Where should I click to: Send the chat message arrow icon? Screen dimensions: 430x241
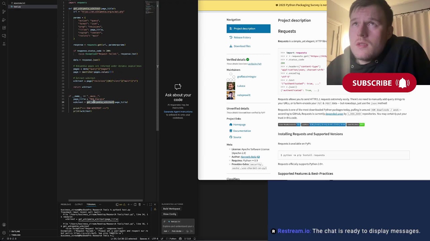[191, 231]
